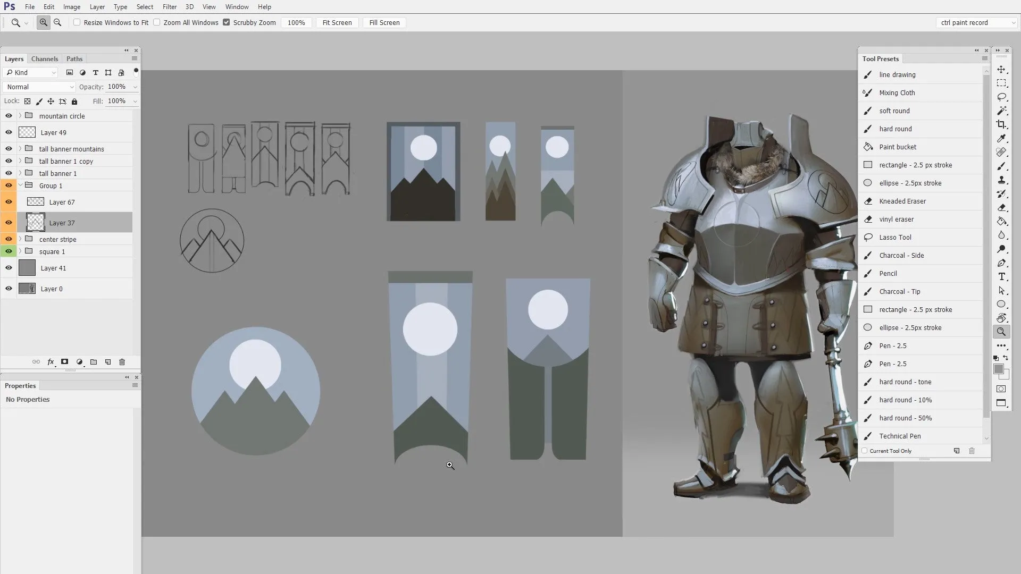Select the Crop tool
Image resolution: width=1021 pixels, height=574 pixels.
(x=1001, y=124)
